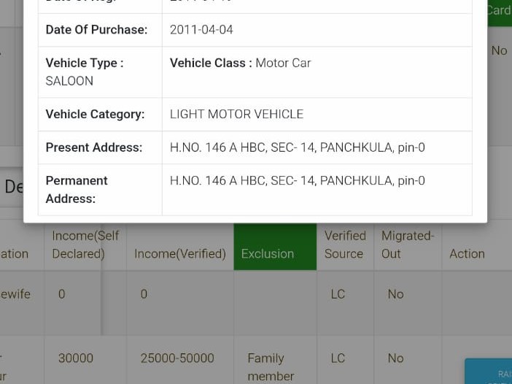Click the Family member exclusion cell
The width and height of the screenshot is (512, 384).
271,367
